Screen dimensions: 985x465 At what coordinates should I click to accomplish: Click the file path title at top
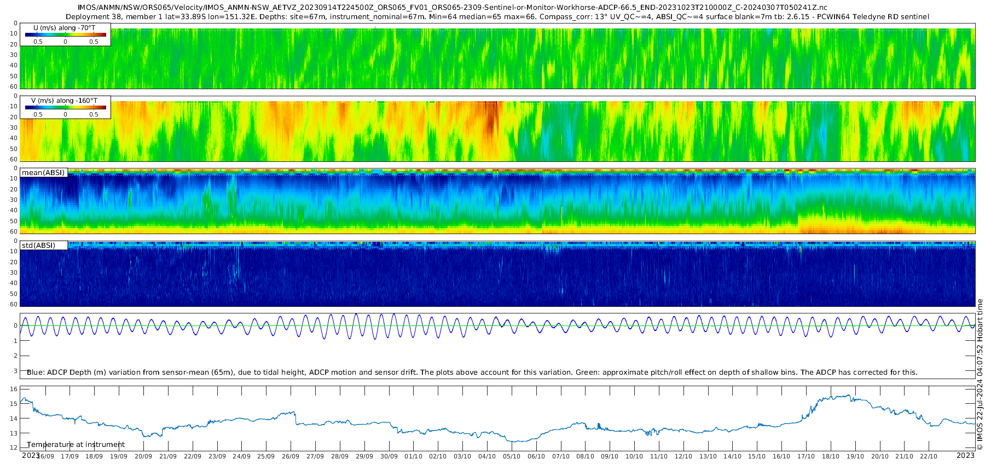click(x=453, y=8)
